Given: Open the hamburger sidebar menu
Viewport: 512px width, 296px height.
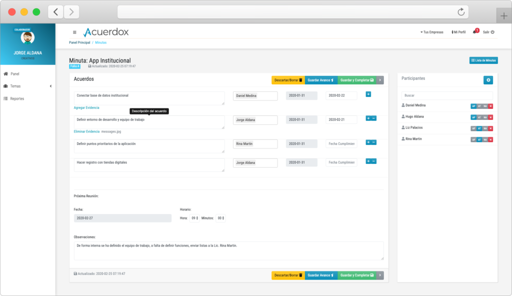Looking at the screenshot, I should 74,32.
